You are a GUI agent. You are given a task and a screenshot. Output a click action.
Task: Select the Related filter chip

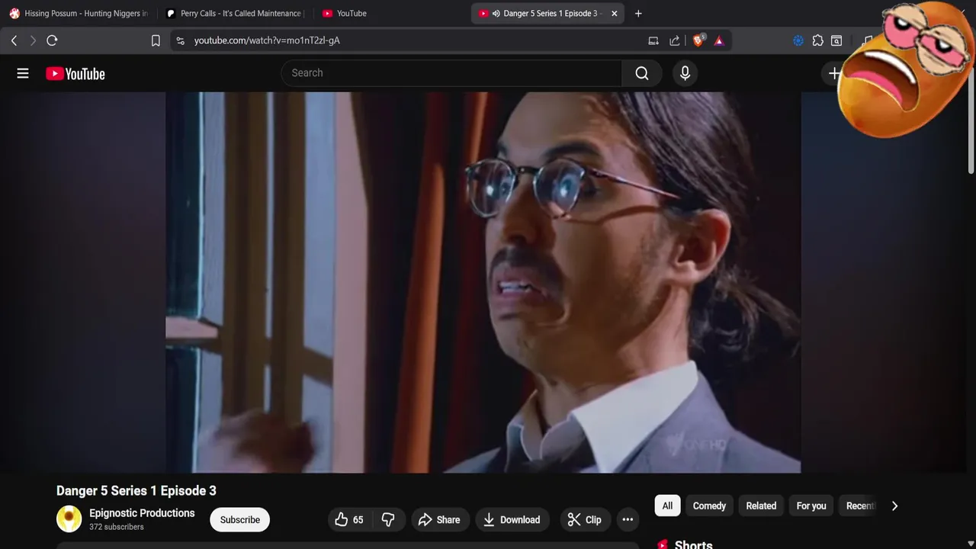point(761,506)
